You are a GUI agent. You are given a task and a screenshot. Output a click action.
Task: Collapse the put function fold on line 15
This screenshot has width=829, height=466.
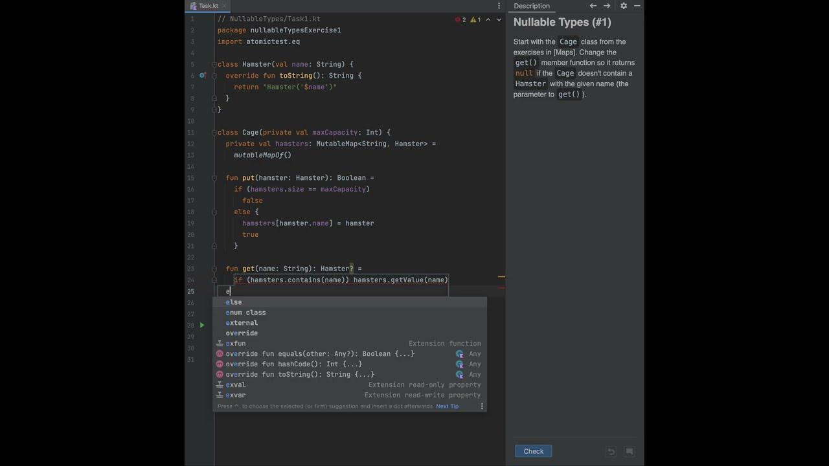point(214,177)
